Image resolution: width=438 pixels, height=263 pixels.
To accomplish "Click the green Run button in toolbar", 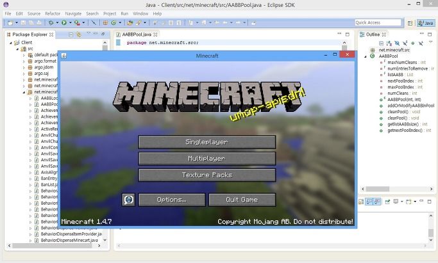I will pos(64,23).
